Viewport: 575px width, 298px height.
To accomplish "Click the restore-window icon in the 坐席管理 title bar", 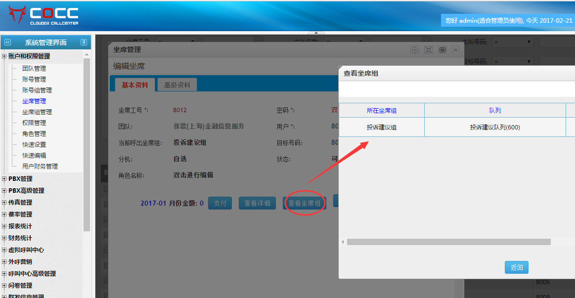I will pos(442,50).
